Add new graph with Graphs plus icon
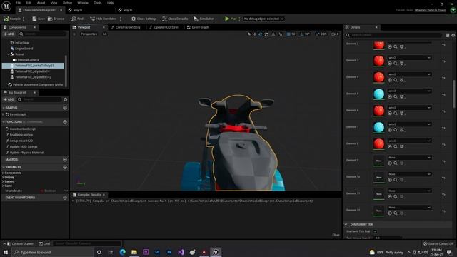The width and height of the screenshot is (457, 257). pyautogui.click(x=65, y=108)
